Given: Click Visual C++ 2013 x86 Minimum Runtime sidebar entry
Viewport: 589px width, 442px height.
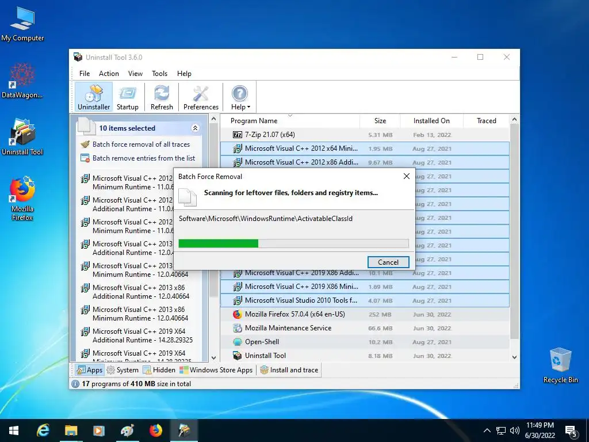Looking at the screenshot, I should click(141, 314).
